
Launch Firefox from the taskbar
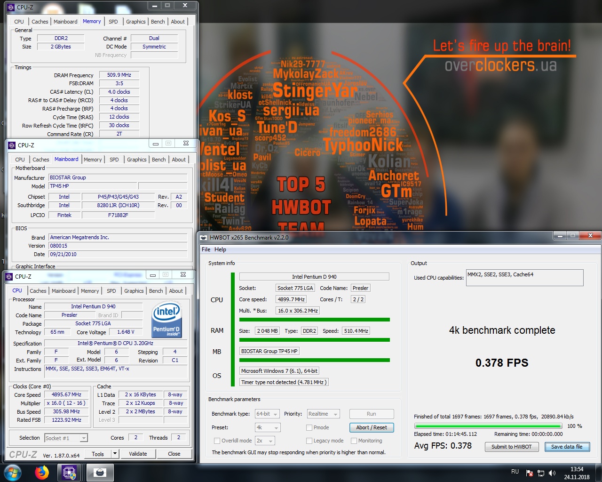pyautogui.click(x=42, y=472)
